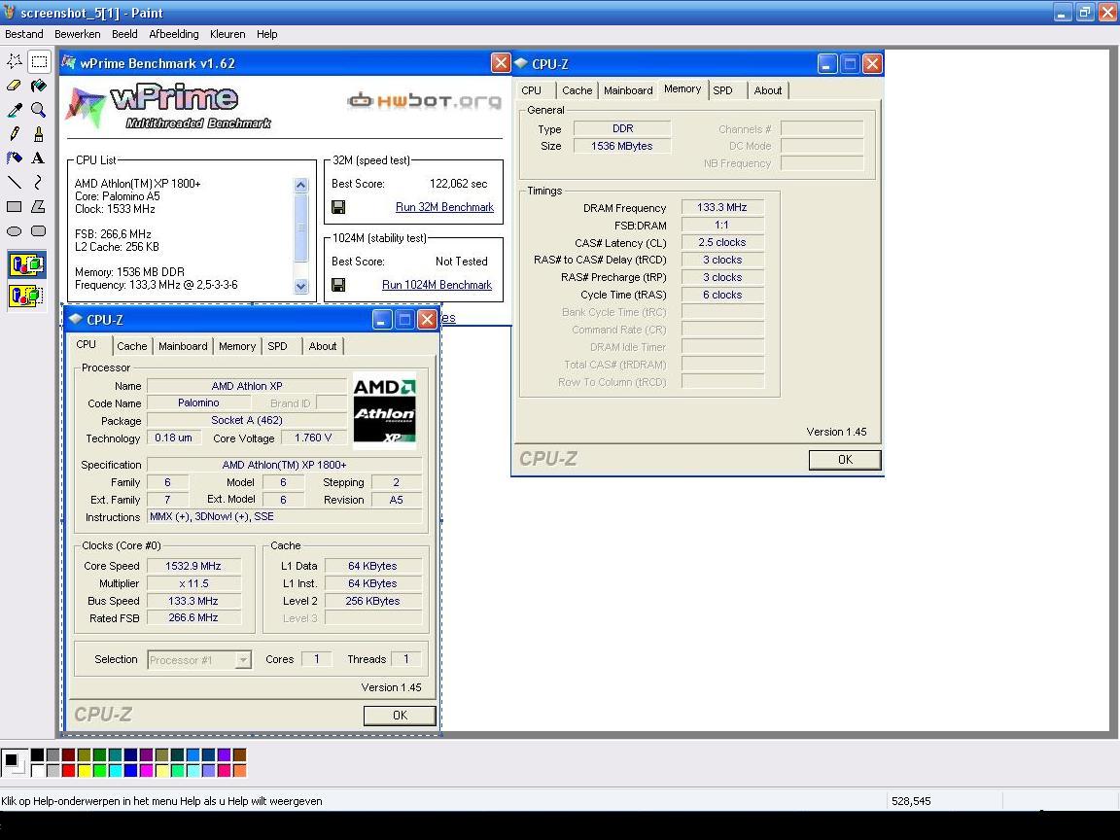This screenshot has height=840, width=1120.
Task: Select the Brush tool
Action: pyautogui.click(x=39, y=134)
